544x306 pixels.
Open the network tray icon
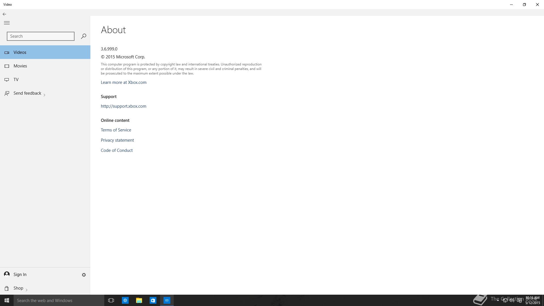tap(505, 300)
